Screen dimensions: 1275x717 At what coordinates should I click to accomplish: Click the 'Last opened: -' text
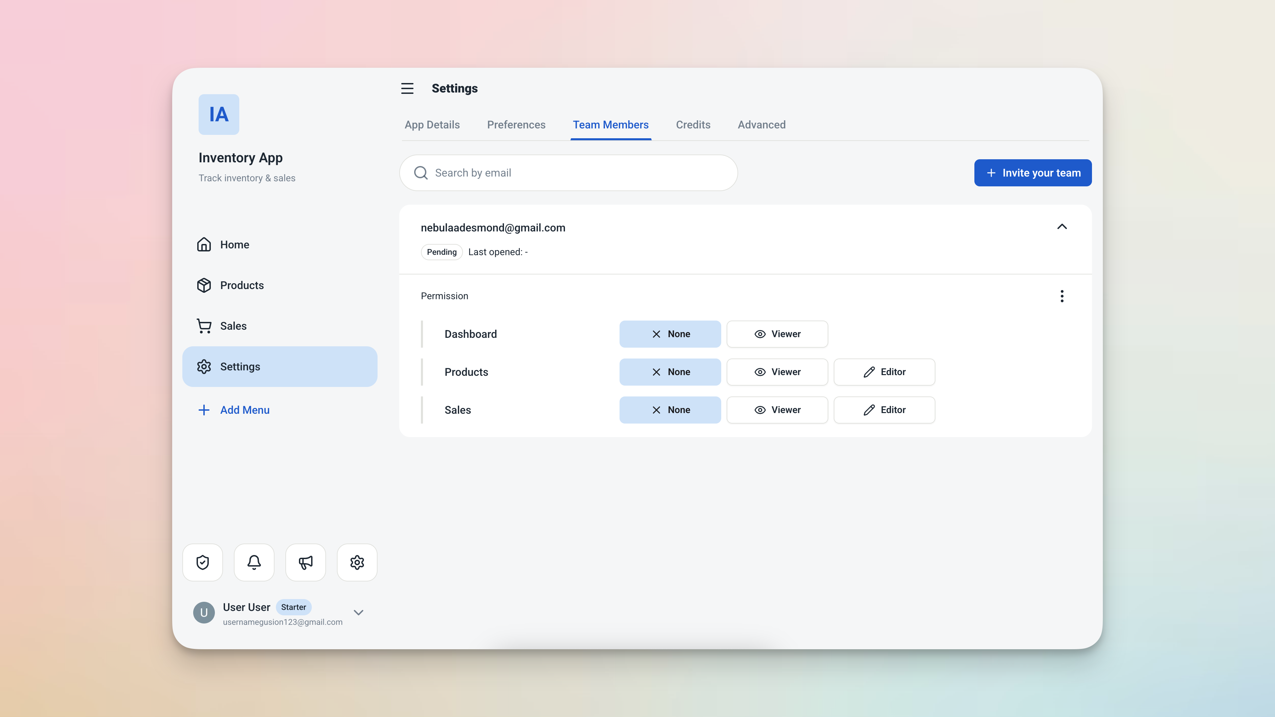(x=498, y=252)
